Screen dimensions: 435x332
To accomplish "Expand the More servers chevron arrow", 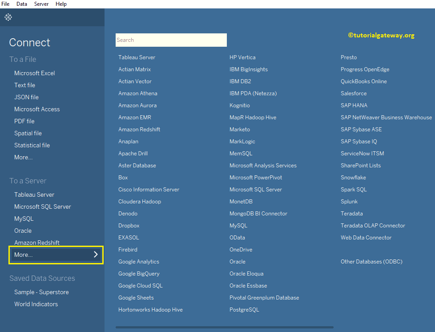I will [96, 255].
